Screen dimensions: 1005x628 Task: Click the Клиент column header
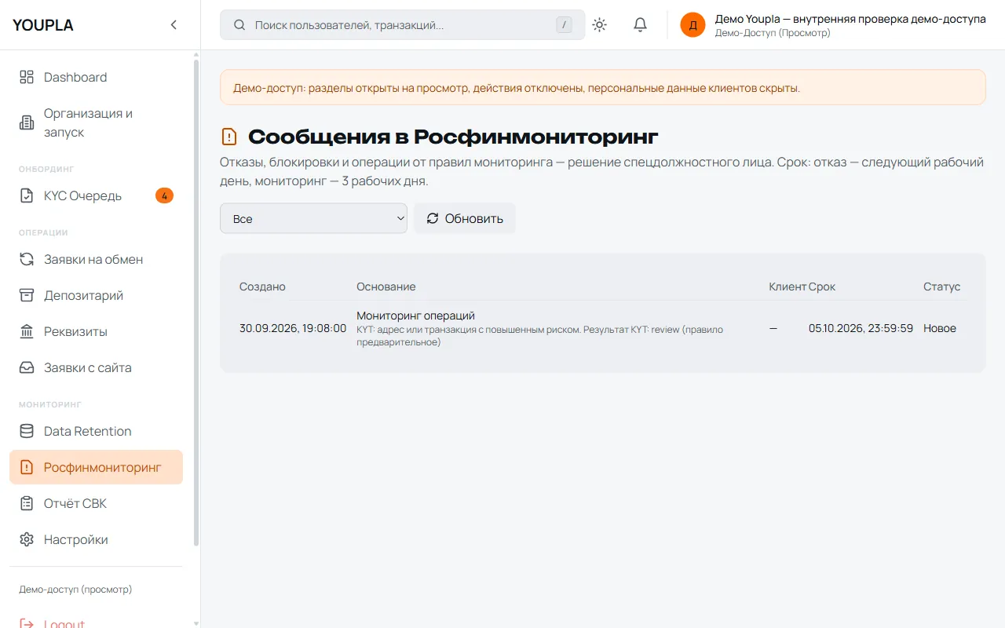coord(788,287)
